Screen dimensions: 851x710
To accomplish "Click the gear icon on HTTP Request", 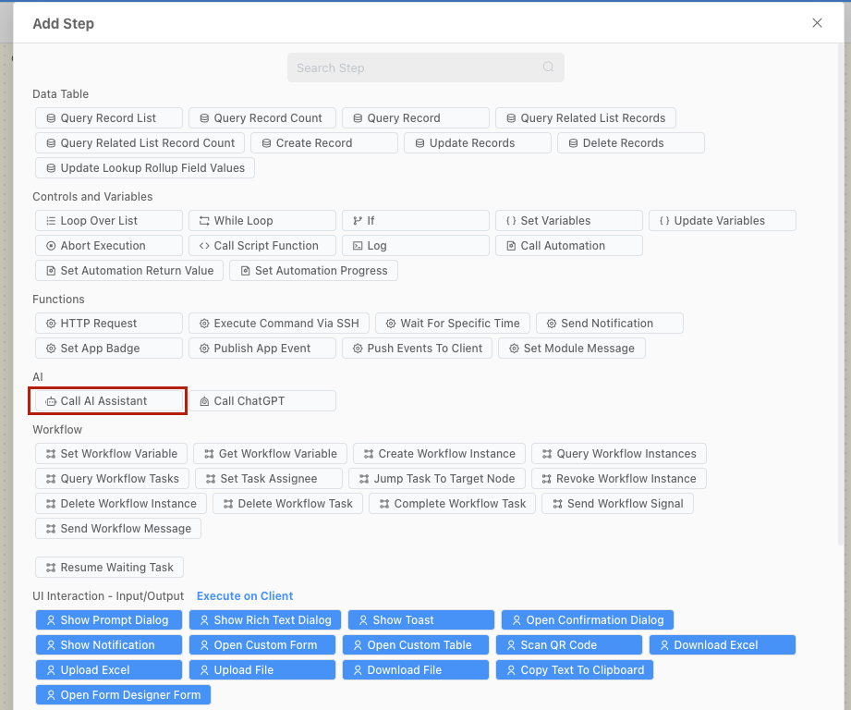I will [x=51, y=324].
